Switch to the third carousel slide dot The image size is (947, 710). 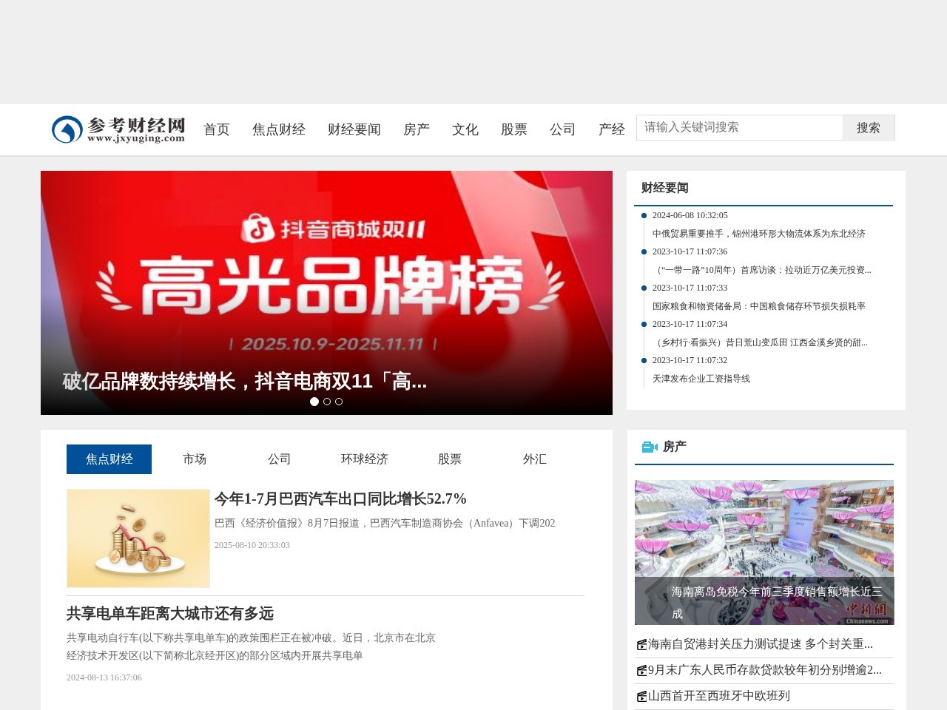click(339, 402)
